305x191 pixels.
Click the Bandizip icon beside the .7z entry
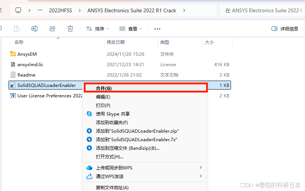coord(89,139)
